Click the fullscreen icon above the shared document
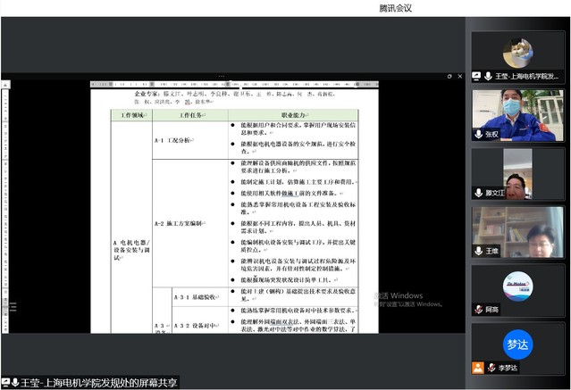571x390 pixels. coord(450,77)
